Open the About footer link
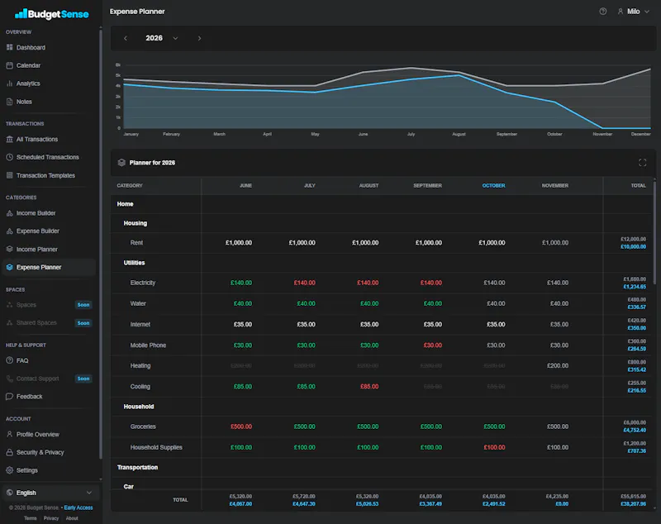661x524 pixels. [x=72, y=518]
